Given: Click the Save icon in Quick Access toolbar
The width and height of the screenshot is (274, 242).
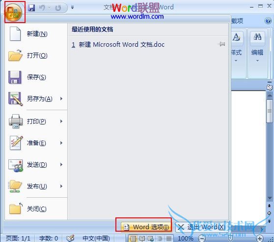Looking at the screenshot, I should click(31, 8).
